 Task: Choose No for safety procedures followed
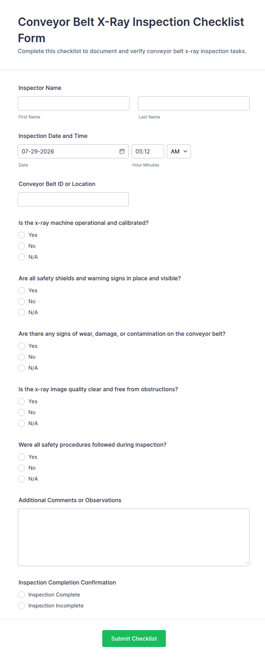click(21, 468)
